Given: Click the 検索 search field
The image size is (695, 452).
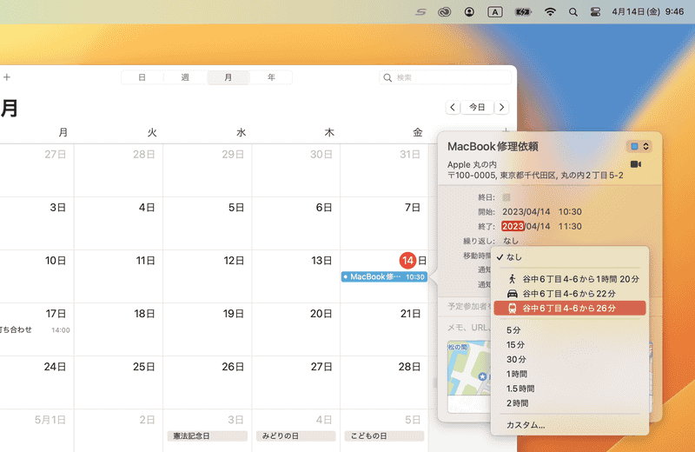Looking at the screenshot, I should pos(446,77).
